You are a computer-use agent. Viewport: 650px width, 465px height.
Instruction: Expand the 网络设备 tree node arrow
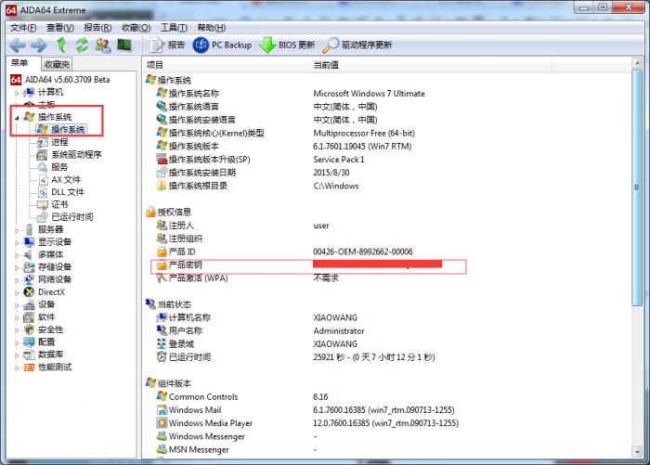pos(17,280)
